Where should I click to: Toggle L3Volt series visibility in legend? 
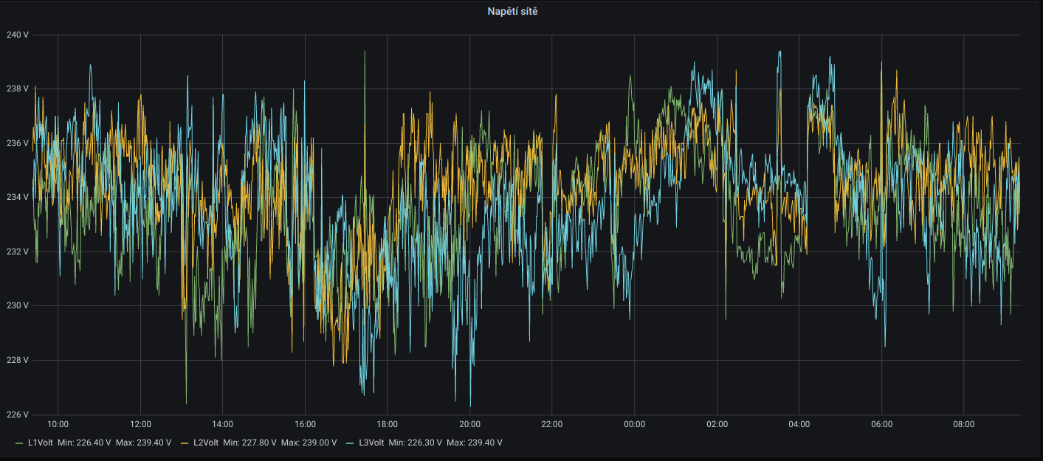371,443
